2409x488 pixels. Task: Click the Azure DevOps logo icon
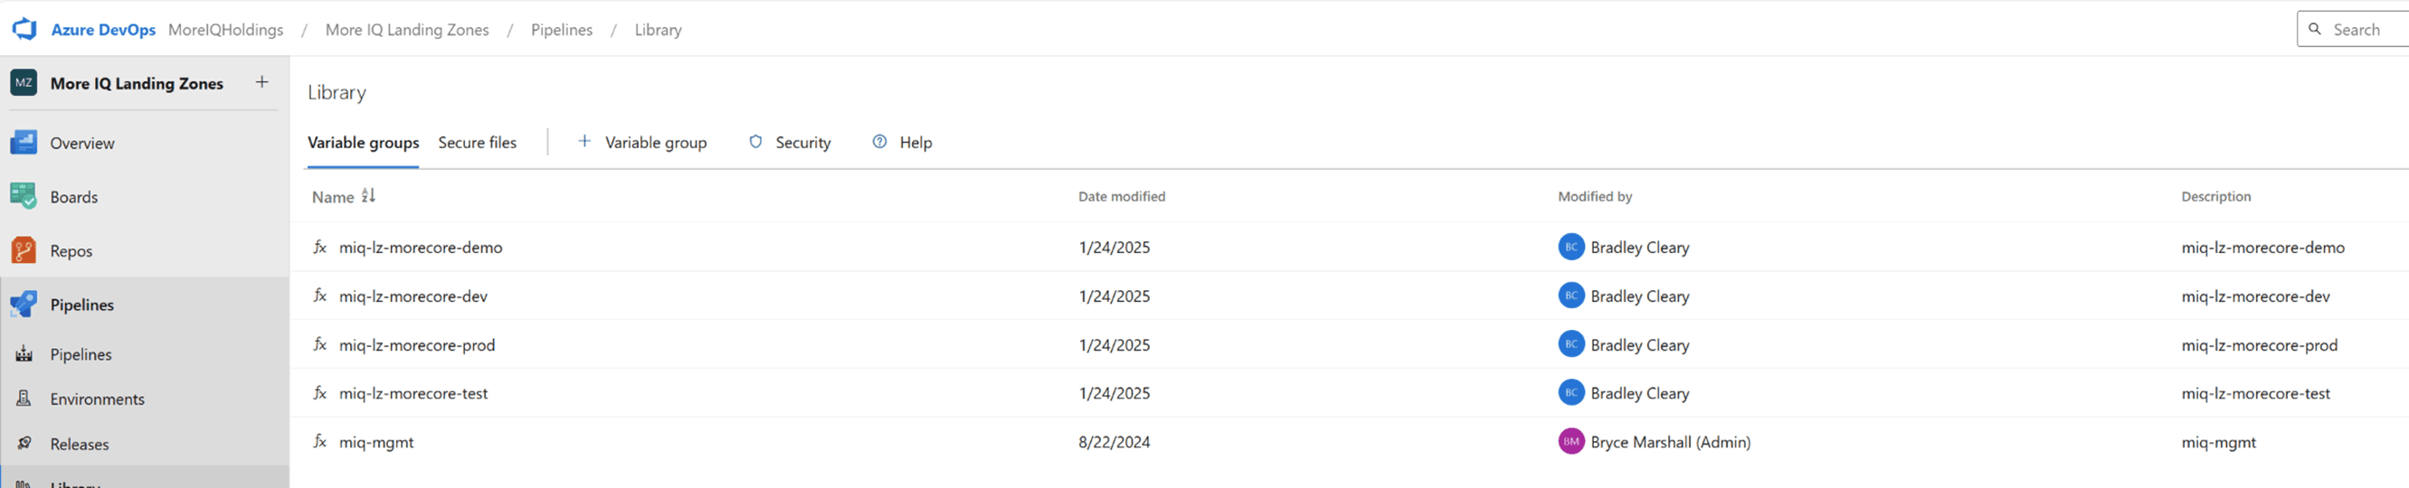(24, 29)
